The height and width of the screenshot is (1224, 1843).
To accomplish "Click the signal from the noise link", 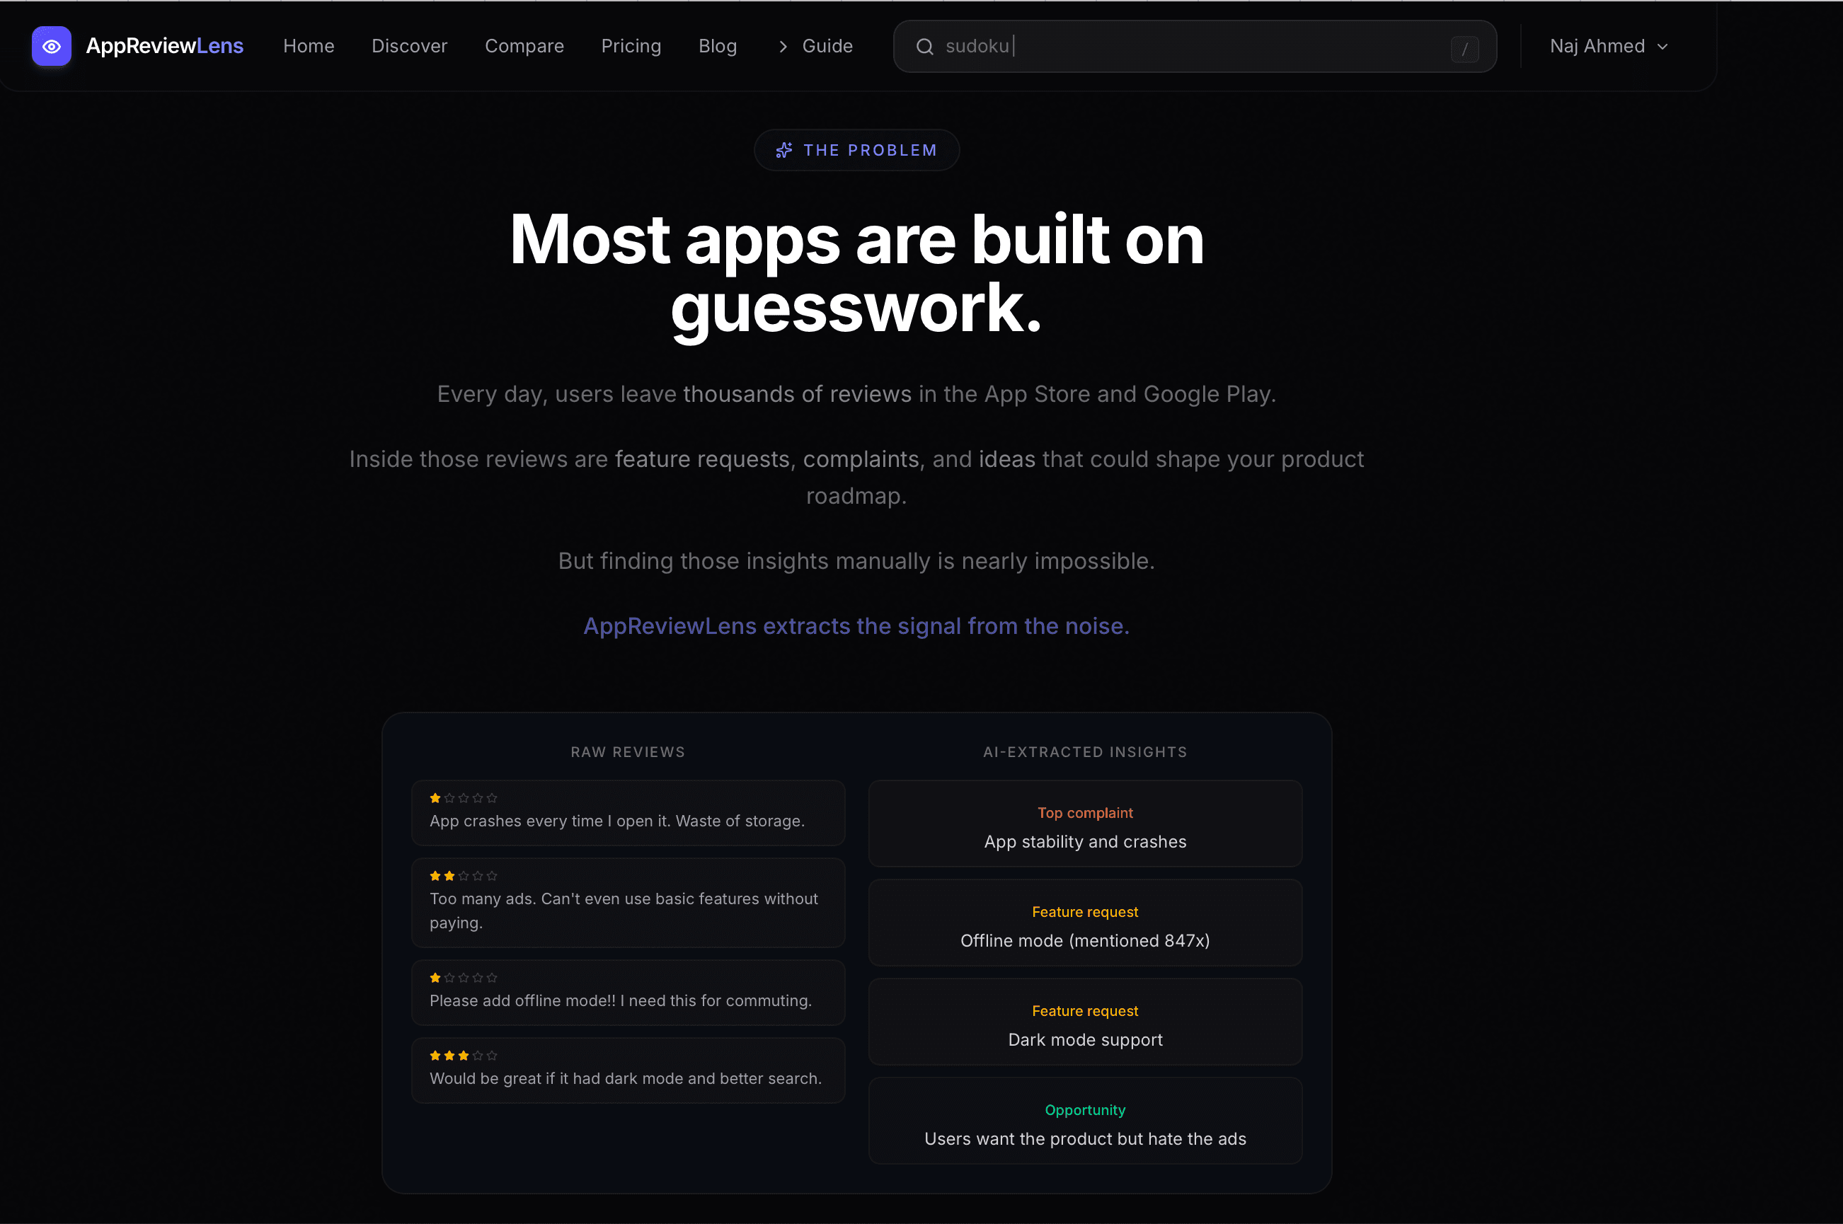I will pos(856,625).
